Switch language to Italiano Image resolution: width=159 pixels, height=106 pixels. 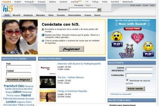[x=52, y=2]
